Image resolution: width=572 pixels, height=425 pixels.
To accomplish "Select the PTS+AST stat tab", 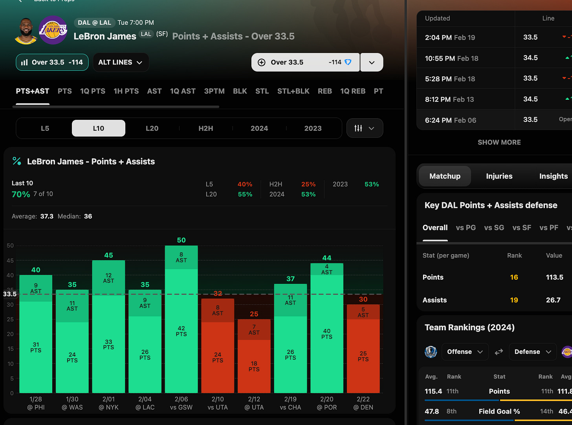I will 33,91.
